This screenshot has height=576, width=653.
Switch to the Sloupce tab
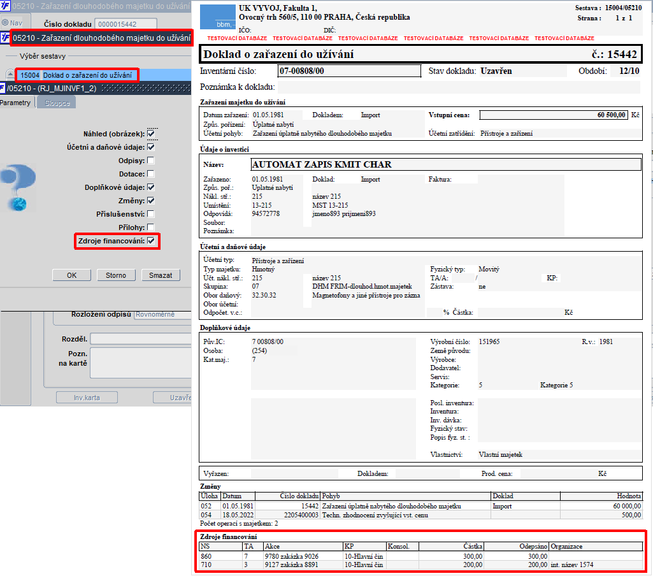coord(57,103)
